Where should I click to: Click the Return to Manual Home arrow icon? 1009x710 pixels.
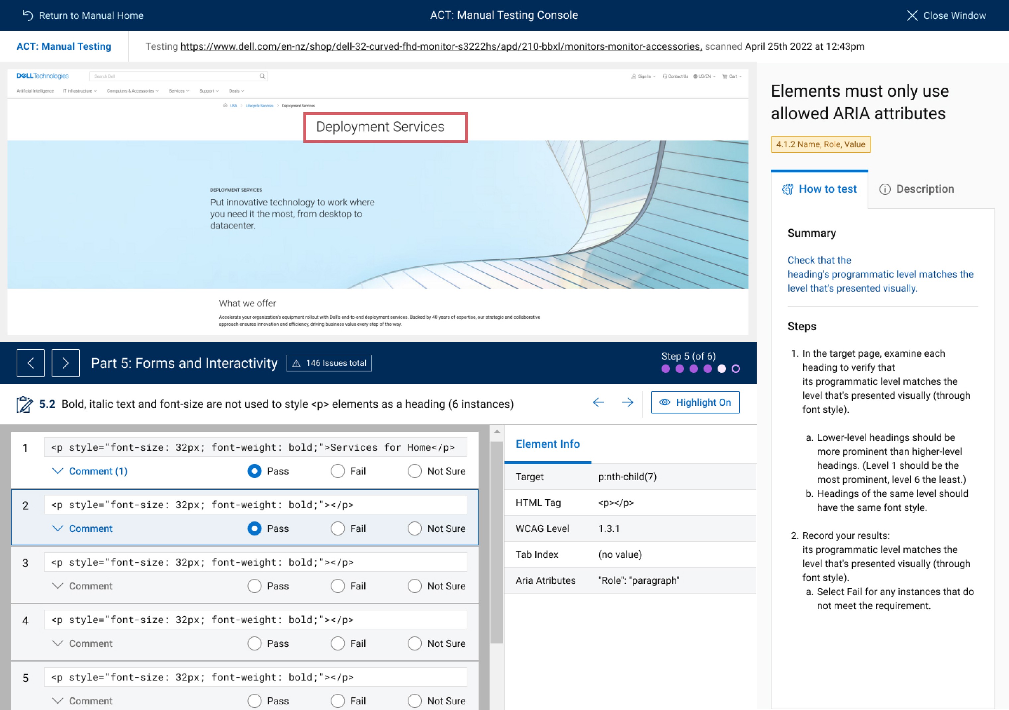coord(28,15)
